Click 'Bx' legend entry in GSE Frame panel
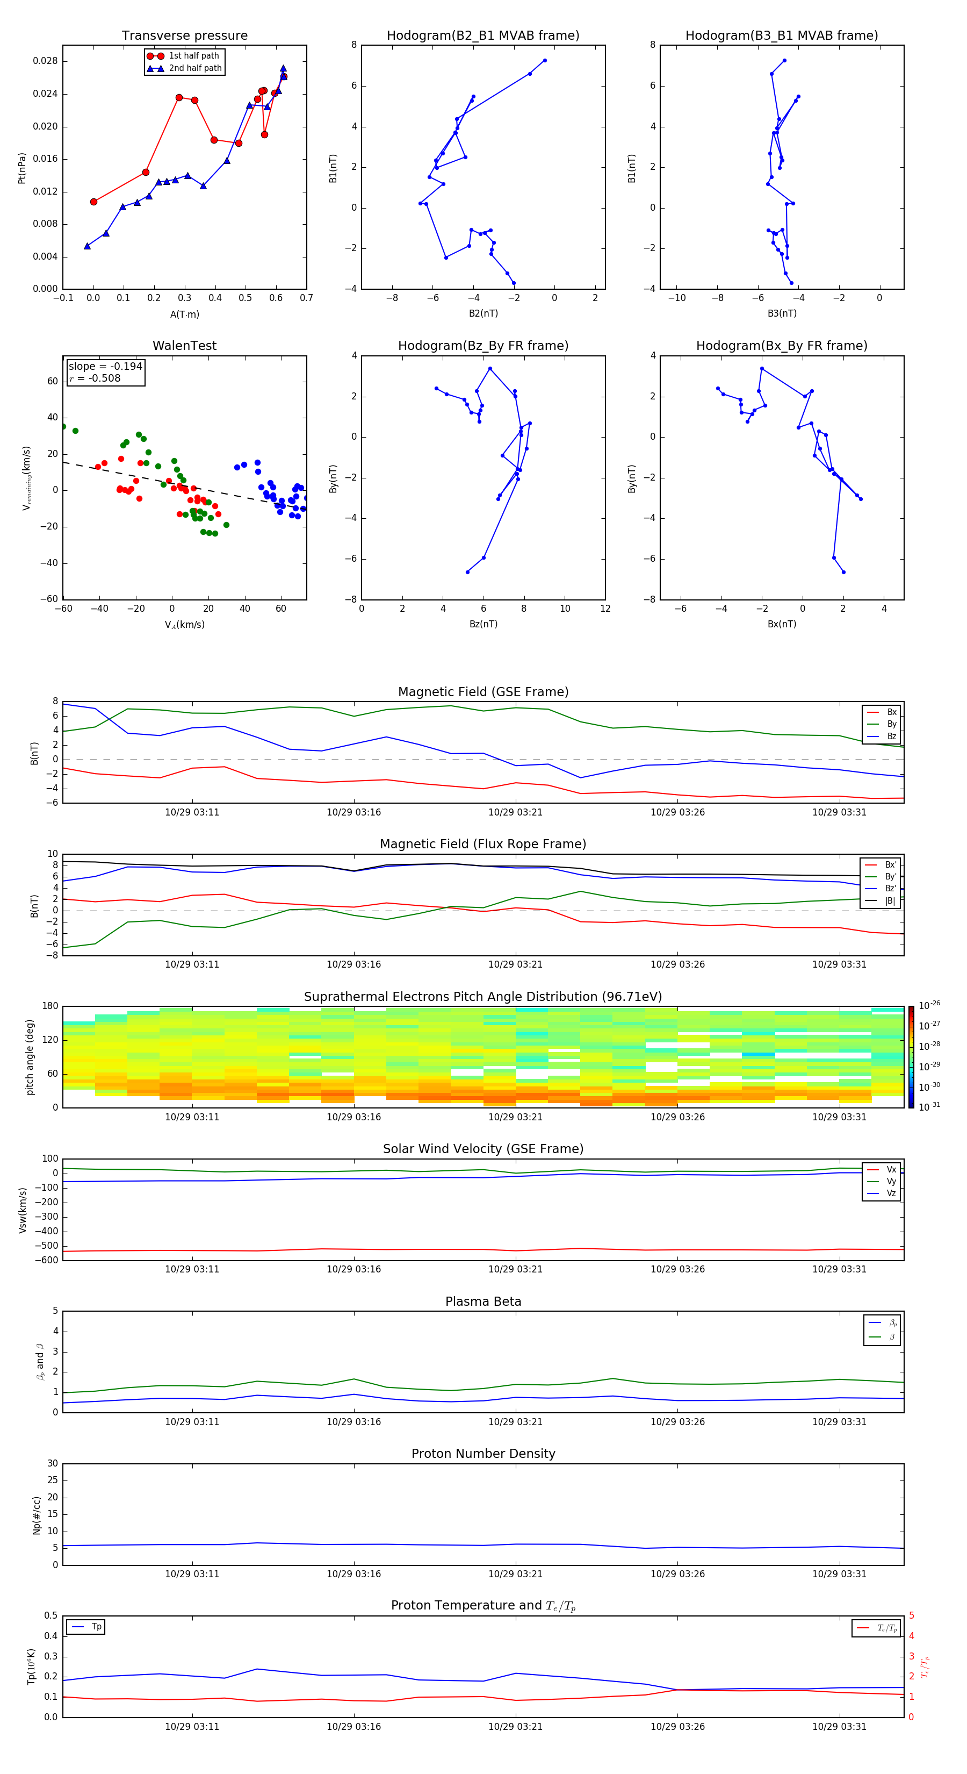The width and height of the screenshot is (967, 1774). point(882,712)
